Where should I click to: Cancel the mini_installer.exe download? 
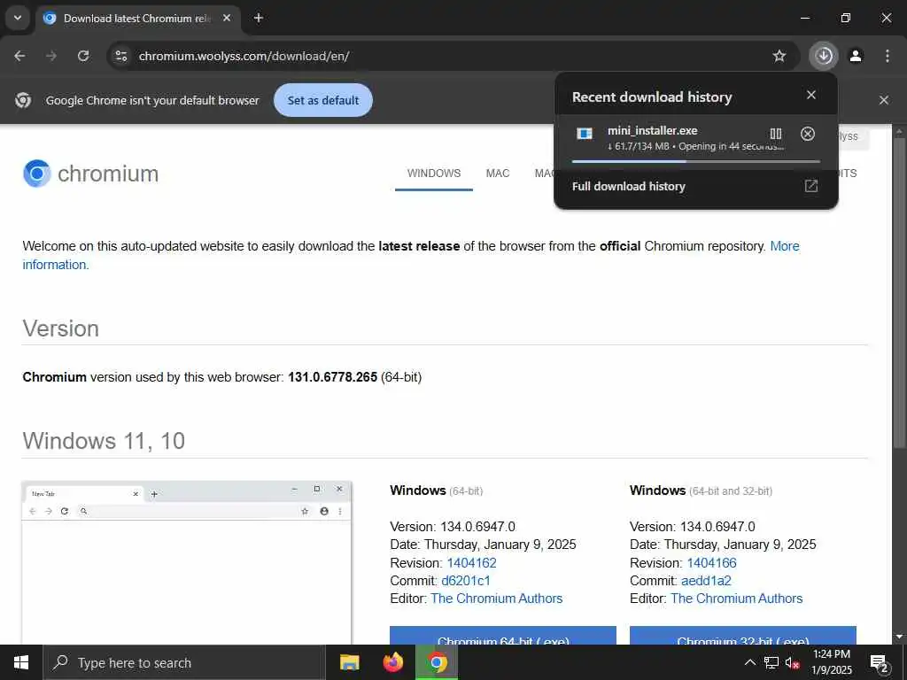tap(808, 135)
